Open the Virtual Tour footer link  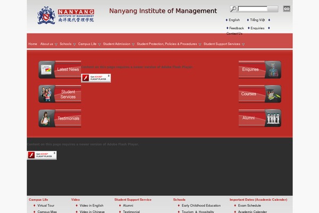click(x=46, y=206)
